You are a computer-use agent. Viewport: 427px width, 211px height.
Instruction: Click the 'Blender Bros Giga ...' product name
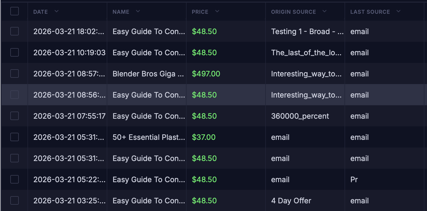(148, 74)
